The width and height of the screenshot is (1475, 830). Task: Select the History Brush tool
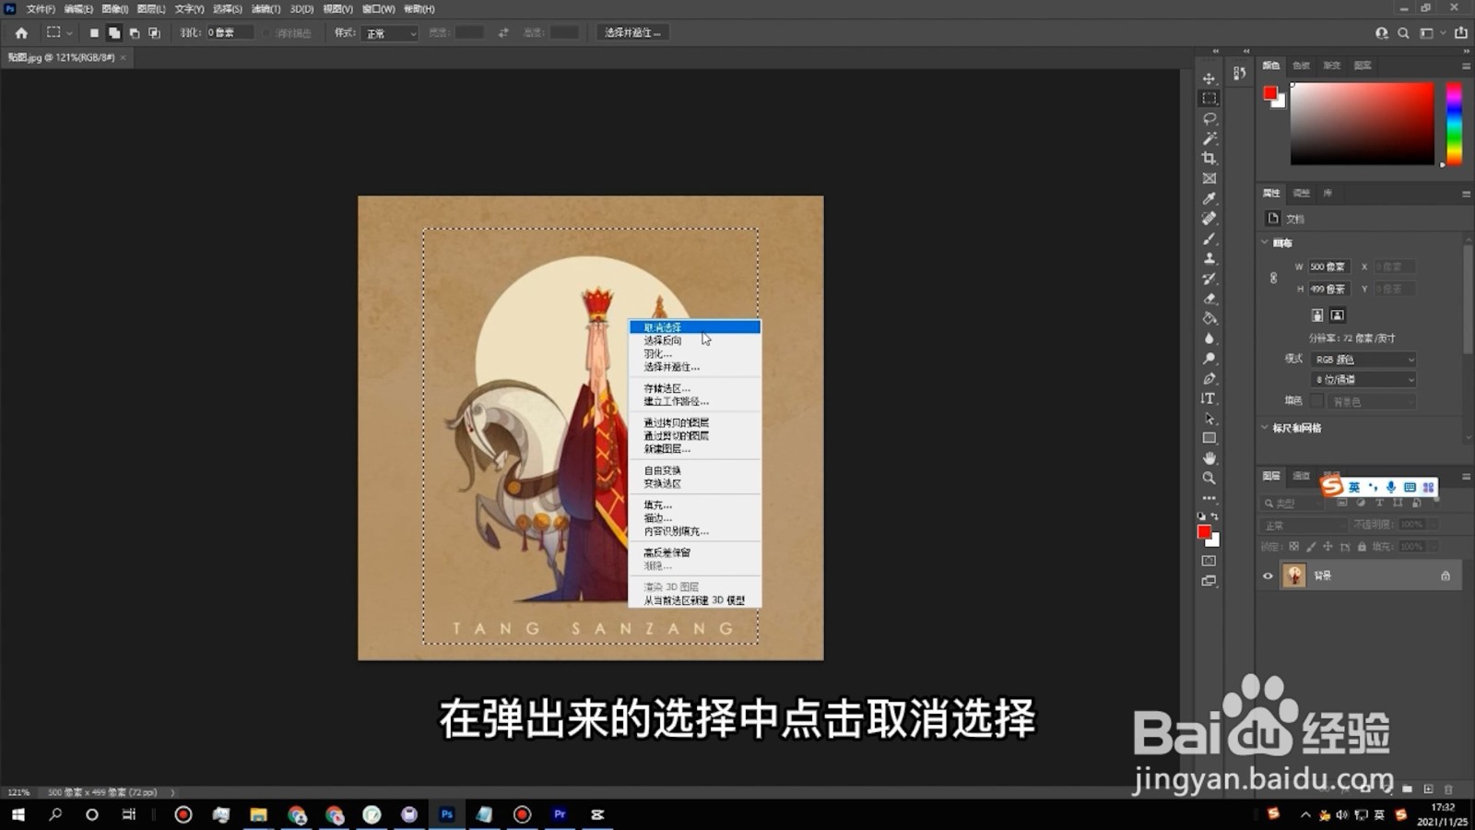point(1209,279)
